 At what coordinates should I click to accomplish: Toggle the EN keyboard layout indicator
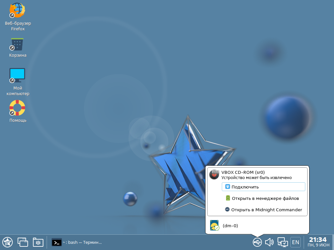tap(296, 242)
